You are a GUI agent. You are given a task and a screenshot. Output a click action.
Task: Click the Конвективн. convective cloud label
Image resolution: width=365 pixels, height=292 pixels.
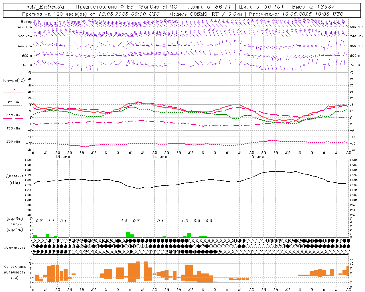point(15,267)
